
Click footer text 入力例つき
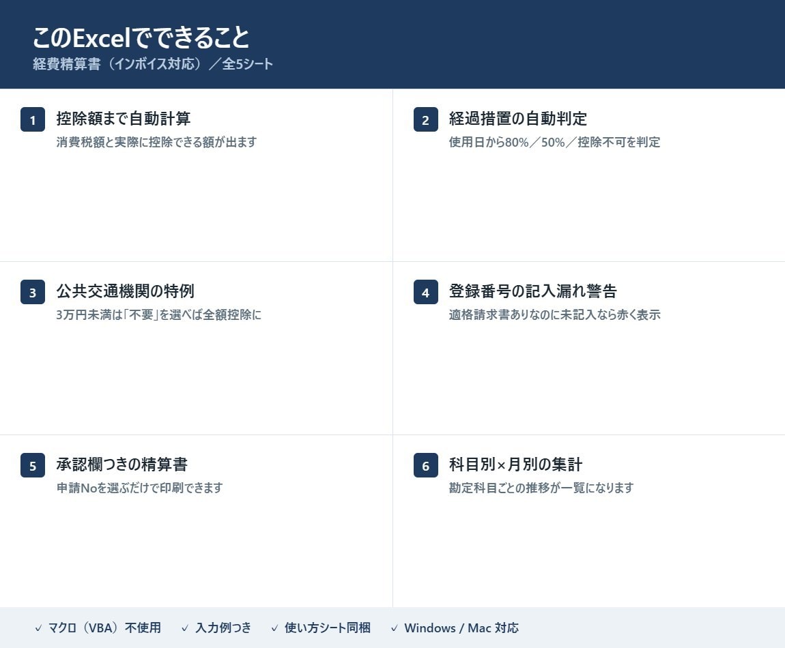[x=223, y=628]
